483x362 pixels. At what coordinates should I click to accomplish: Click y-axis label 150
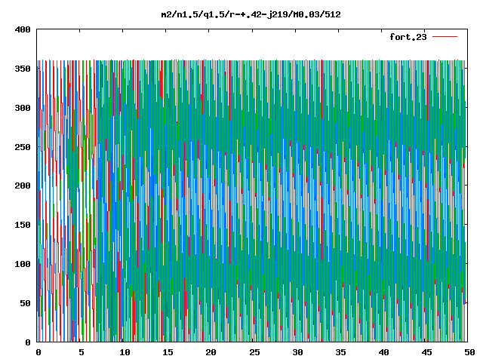coord(23,225)
